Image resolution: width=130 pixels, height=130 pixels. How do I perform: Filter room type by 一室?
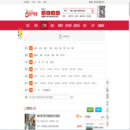[35, 62]
